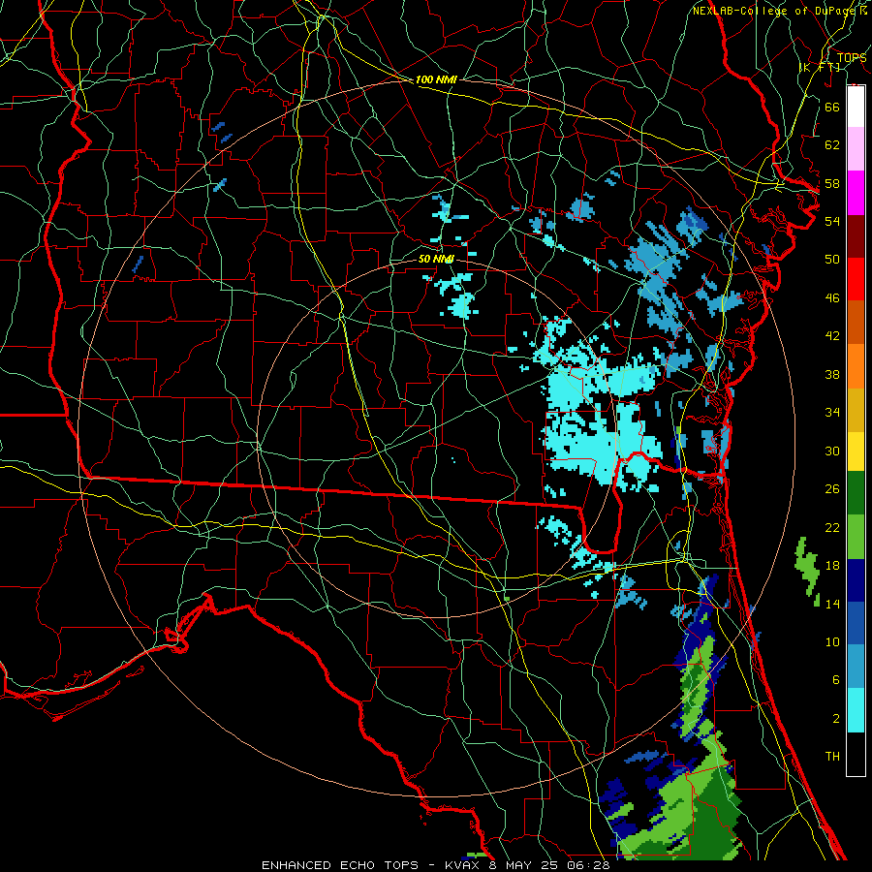The height and width of the screenshot is (872, 872).
Task: Click the light green echo patch offshore
Action: point(808,571)
